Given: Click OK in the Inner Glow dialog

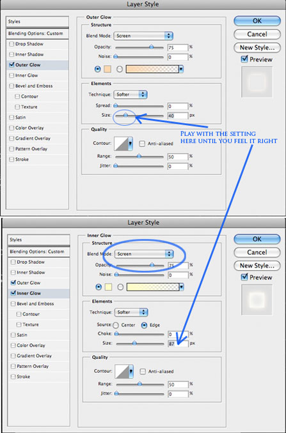Looking at the screenshot, I should tap(257, 239).
